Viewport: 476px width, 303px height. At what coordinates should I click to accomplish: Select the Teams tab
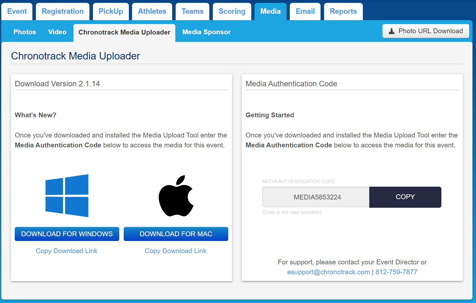(x=192, y=12)
